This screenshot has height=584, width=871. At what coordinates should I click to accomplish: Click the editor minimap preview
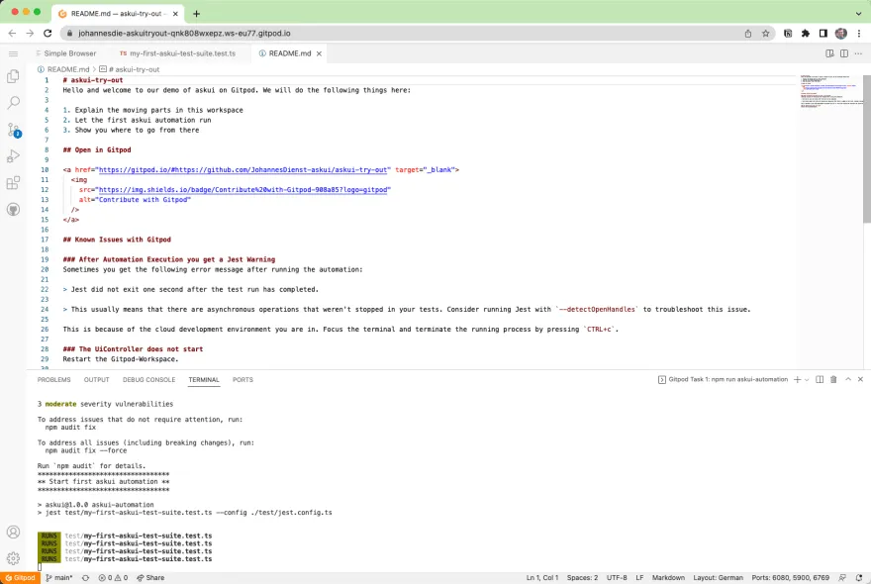point(830,91)
